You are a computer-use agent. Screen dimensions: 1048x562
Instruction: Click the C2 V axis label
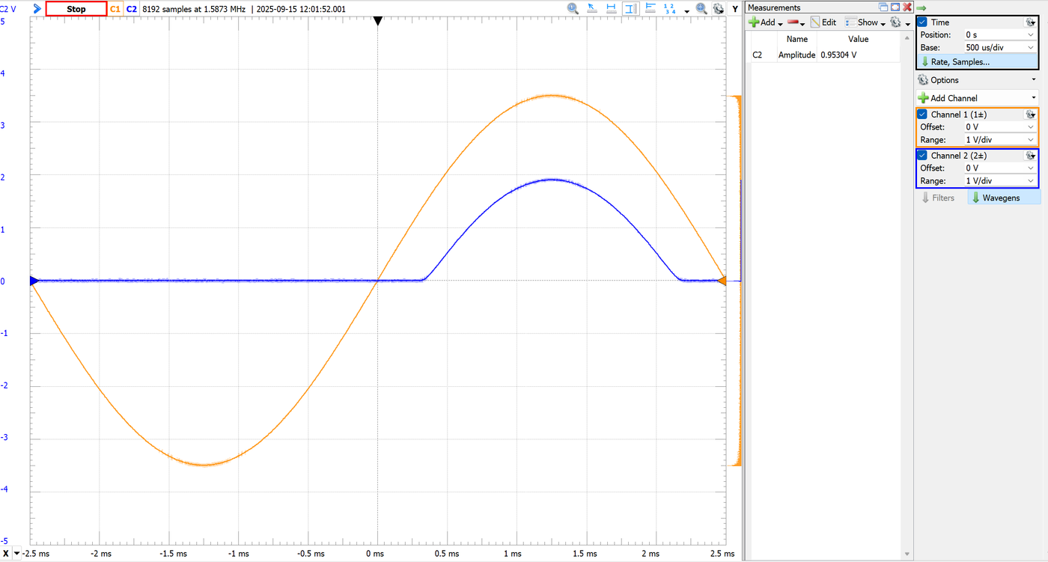click(x=8, y=9)
